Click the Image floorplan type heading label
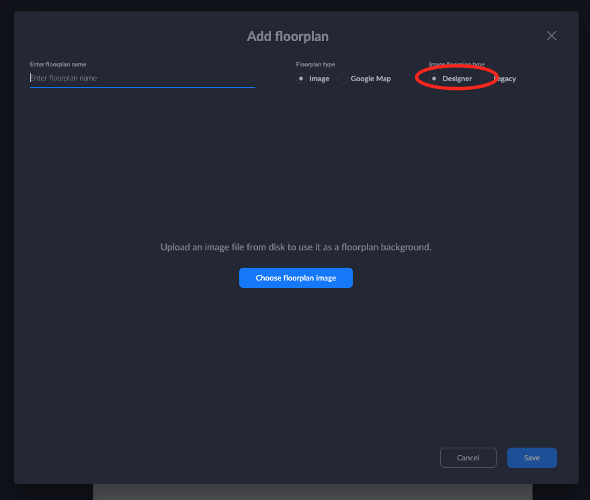This screenshot has height=500, width=590. pyautogui.click(x=457, y=64)
